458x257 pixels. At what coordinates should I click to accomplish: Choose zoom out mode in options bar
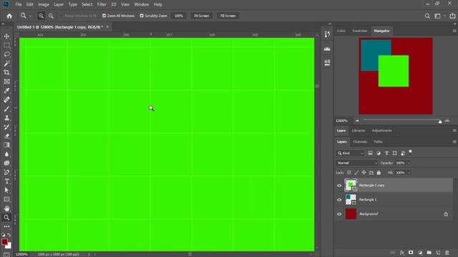click(51, 16)
